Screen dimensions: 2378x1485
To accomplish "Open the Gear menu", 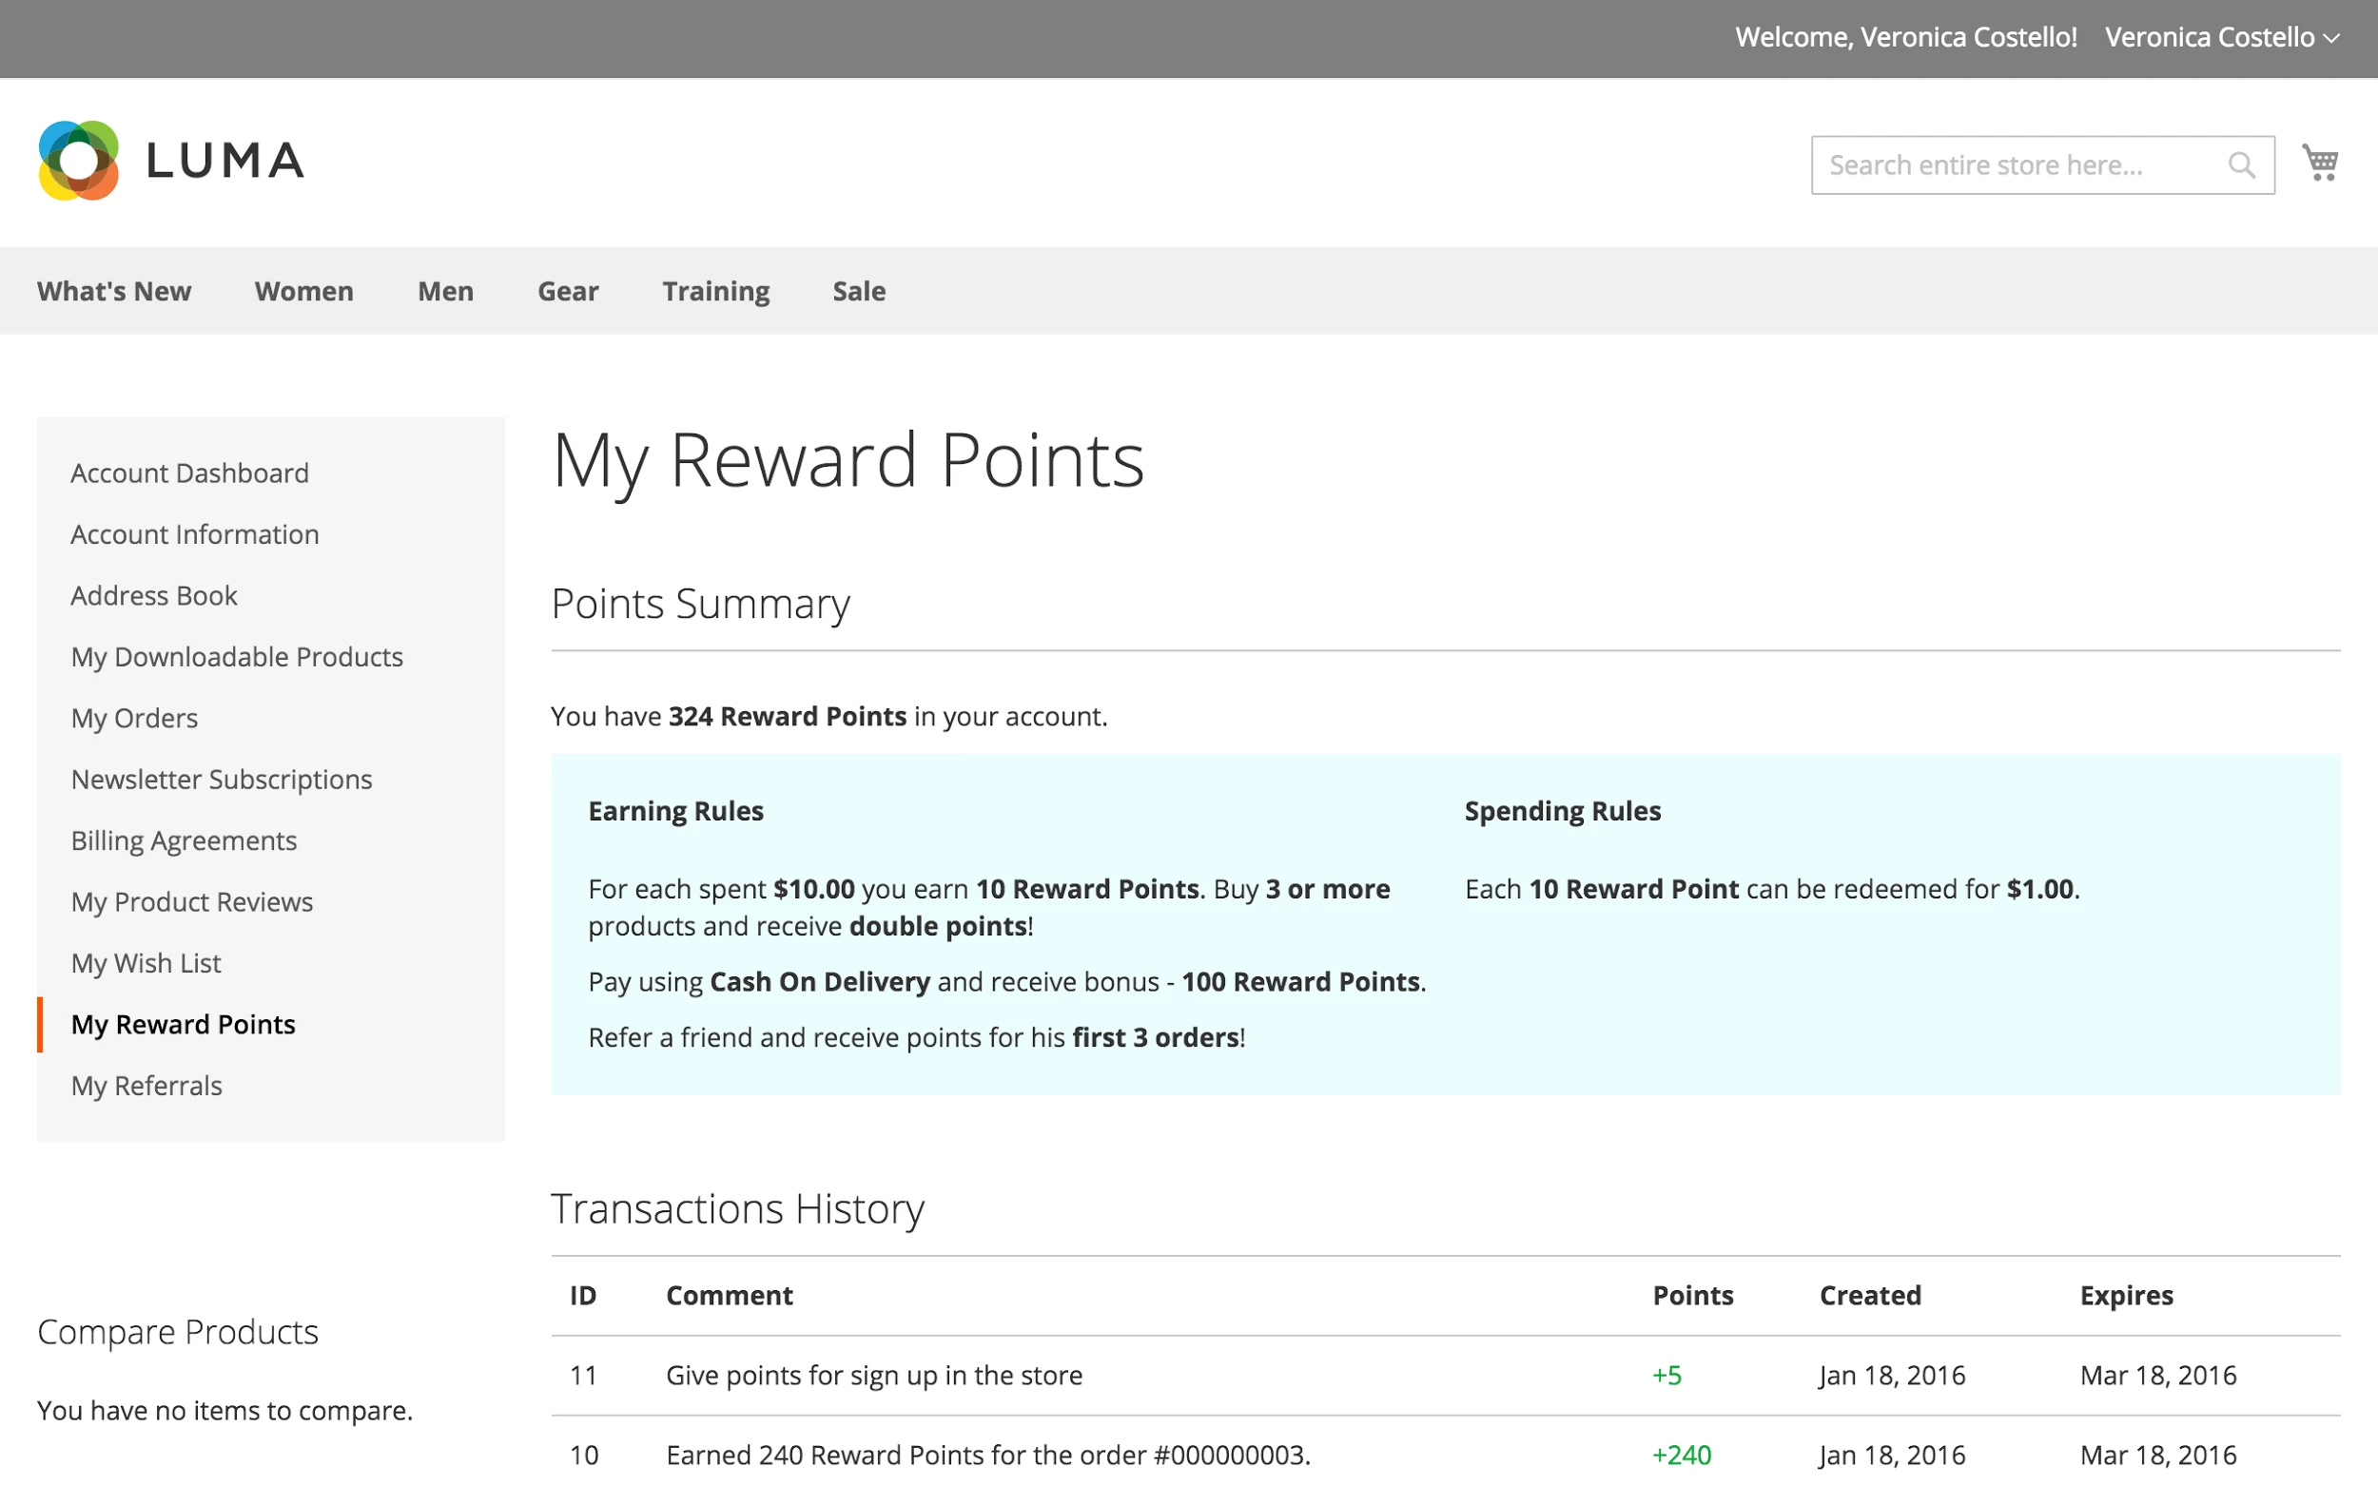I will [x=568, y=291].
